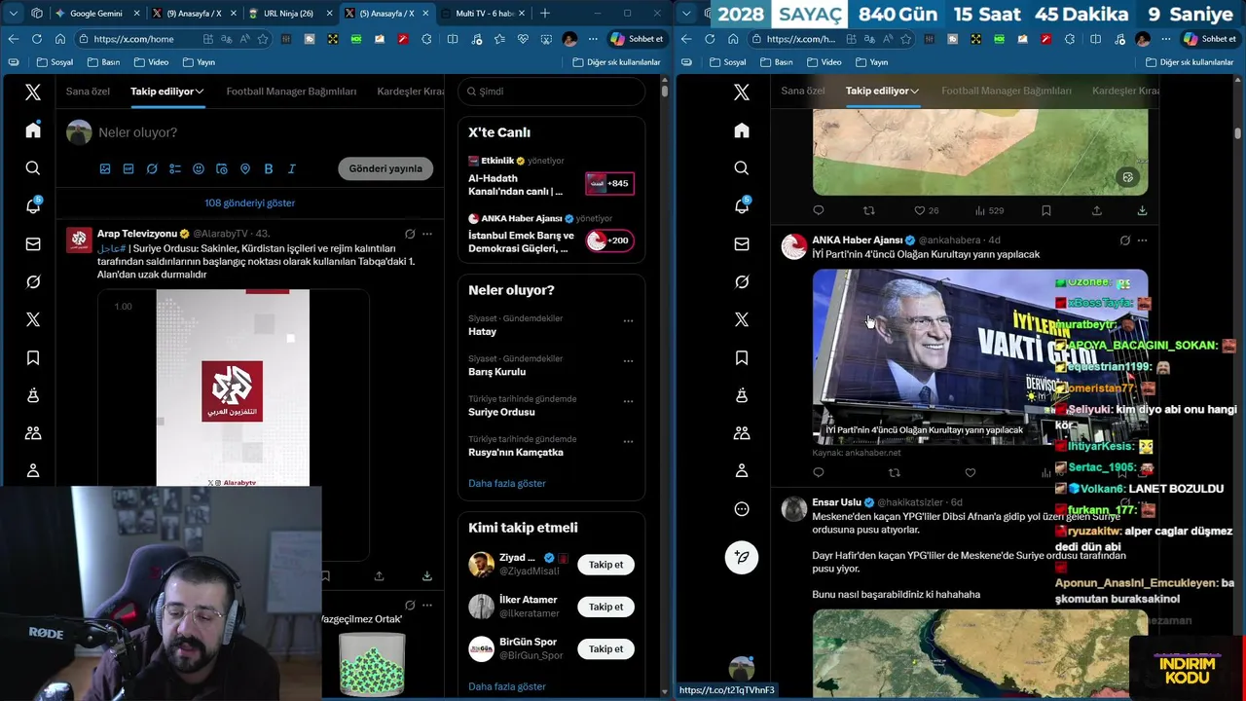This screenshot has width=1246, height=701.
Task: Add a poll to the new post
Action: [175, 168]
